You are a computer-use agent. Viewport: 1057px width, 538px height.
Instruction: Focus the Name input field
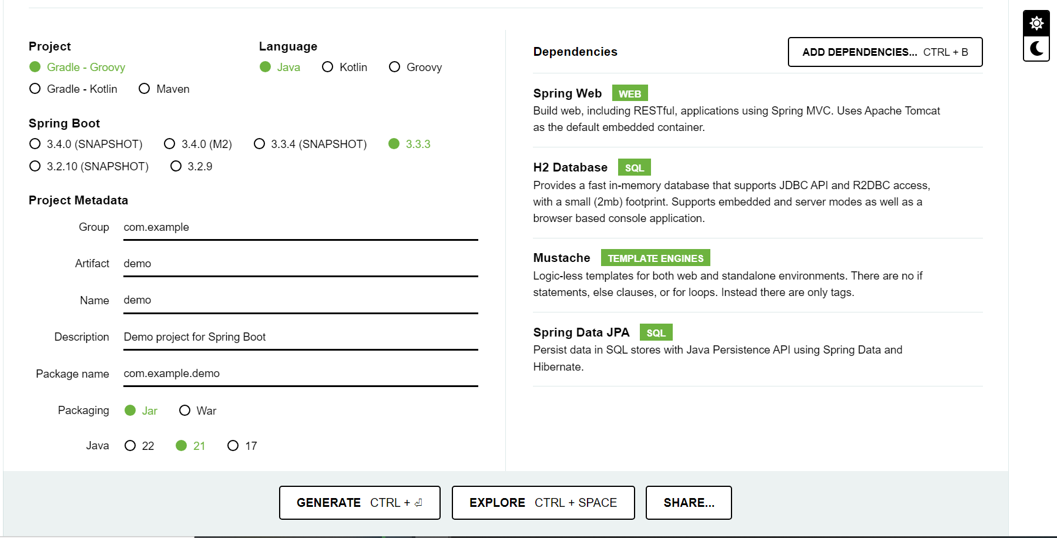[x=301, y=300]
